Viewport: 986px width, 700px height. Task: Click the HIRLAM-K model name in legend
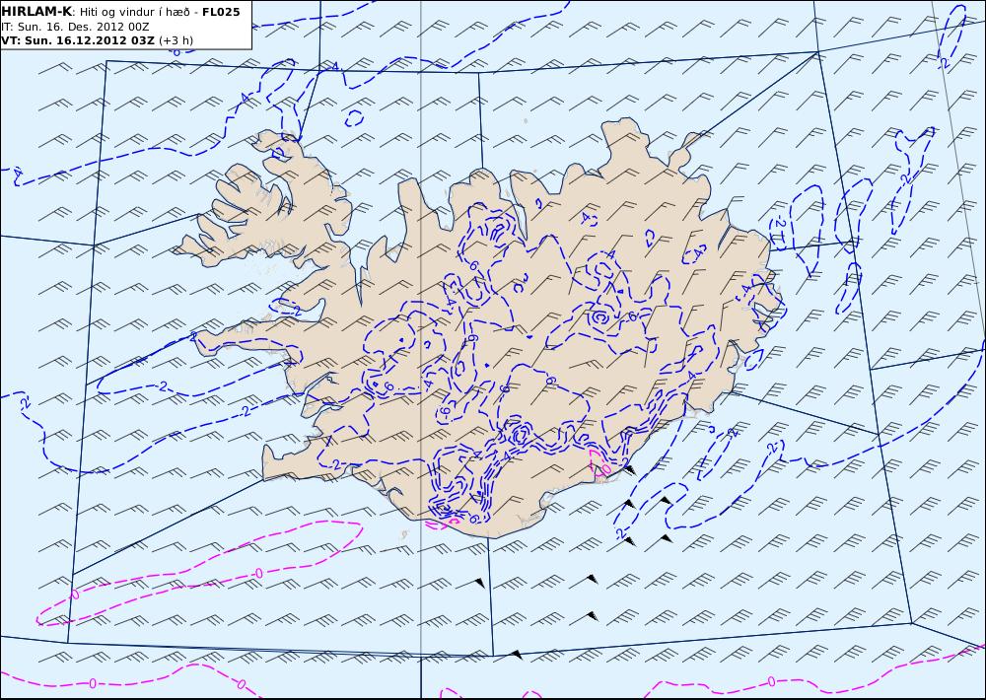click(36, 12)
